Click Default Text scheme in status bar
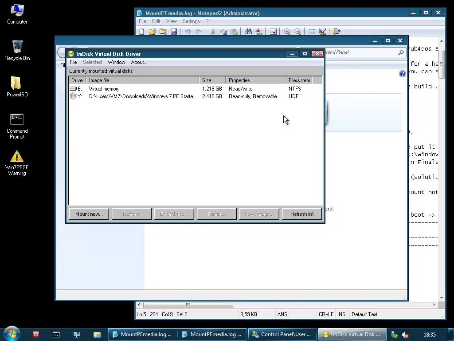Viewport: 454px width, 341px height. pyautogui.click(x=364, y=314)
